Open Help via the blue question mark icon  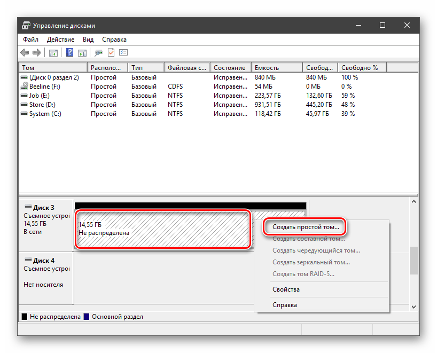pyautogui.click(x=69, y=52)
